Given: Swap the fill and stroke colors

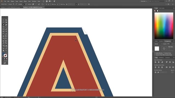Looking at the screenshot, I should pos(7,53).
